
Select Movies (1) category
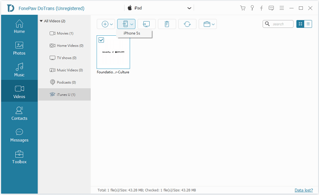(x=64, y=33)
